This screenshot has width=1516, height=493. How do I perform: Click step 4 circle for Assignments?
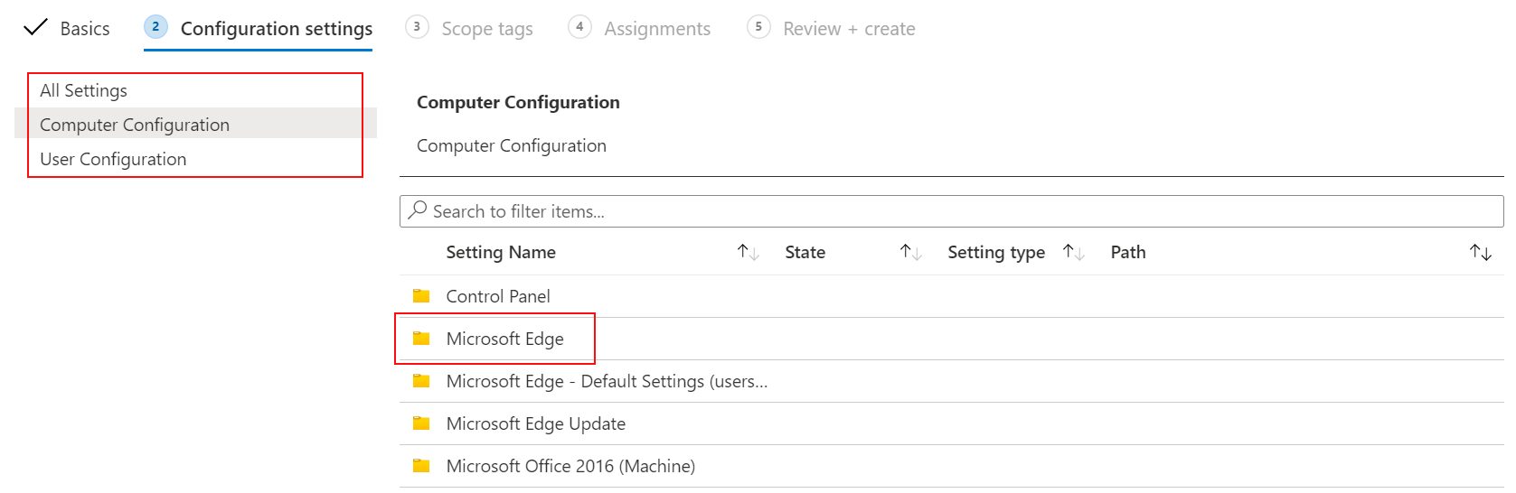click(x=579, y=27)
